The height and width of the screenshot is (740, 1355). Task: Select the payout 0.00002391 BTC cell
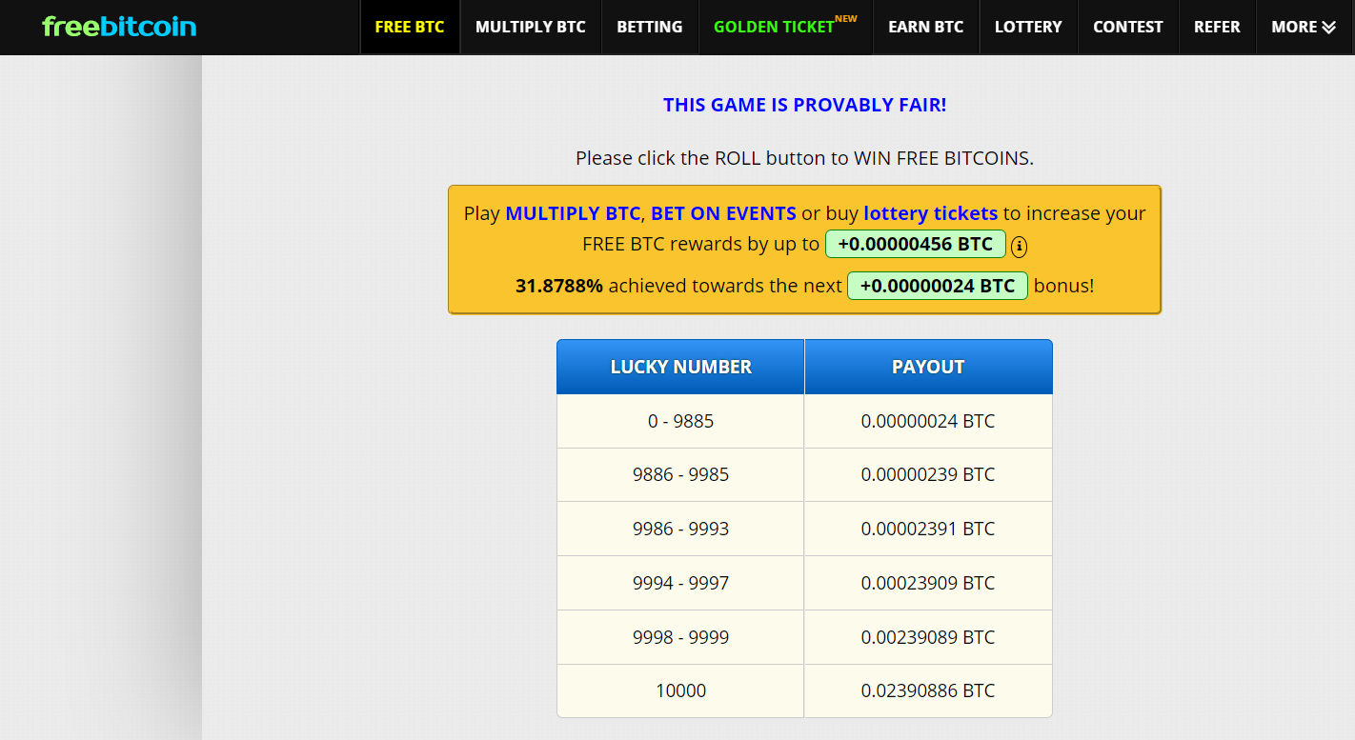(x=929, y=529)
